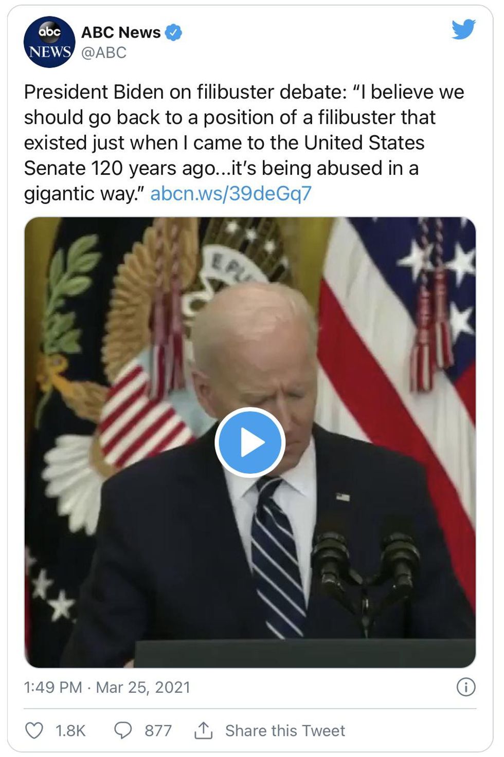
Task: Click the ABC News profile avatar
Action: pyautogui.click(x=49, y=42)
